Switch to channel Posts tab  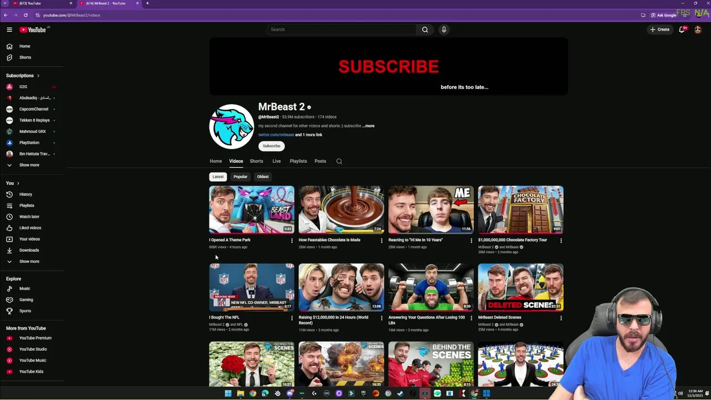click(x=320, y=161)
